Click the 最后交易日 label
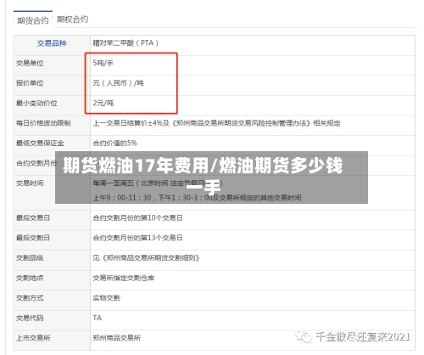 pos(33,217)
